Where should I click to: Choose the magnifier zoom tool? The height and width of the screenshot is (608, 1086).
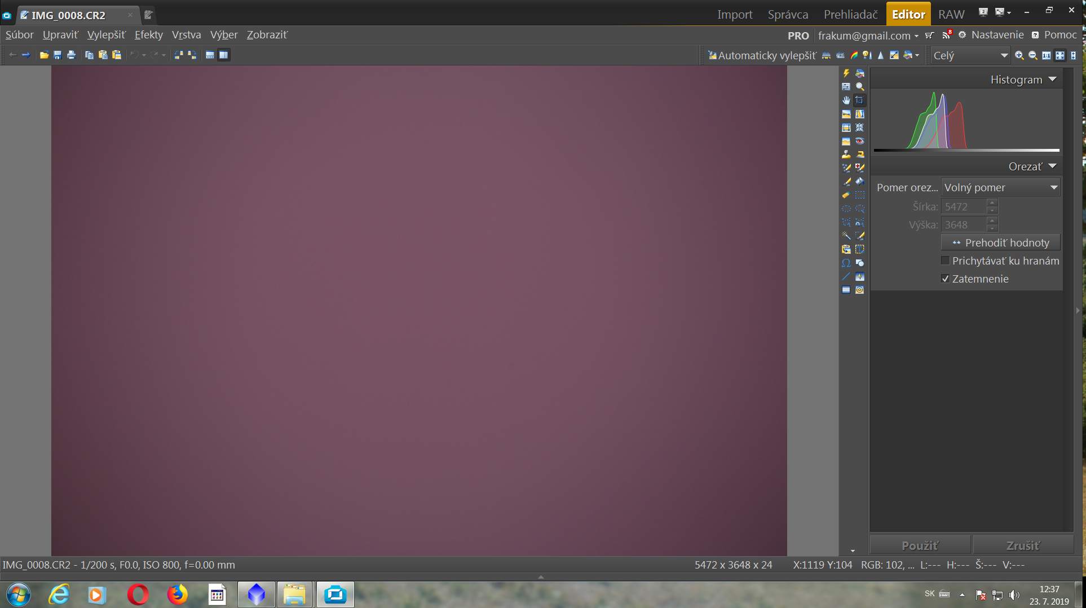(x=859, y=87)
